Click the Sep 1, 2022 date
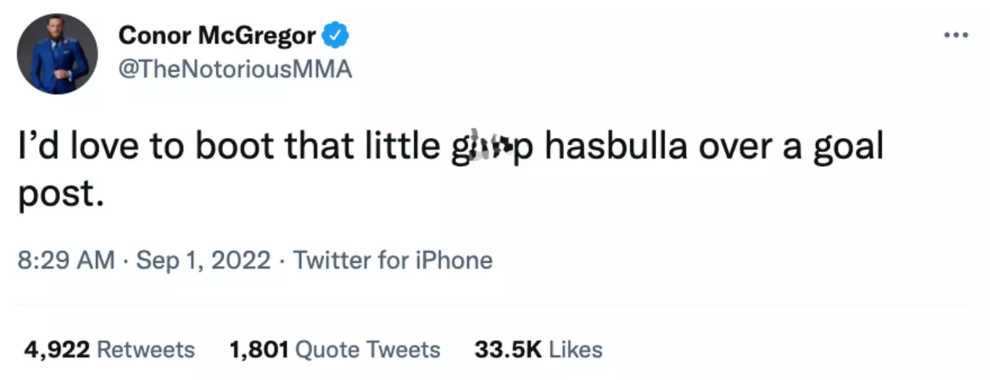The image size is (990, 380). [203, 260]
